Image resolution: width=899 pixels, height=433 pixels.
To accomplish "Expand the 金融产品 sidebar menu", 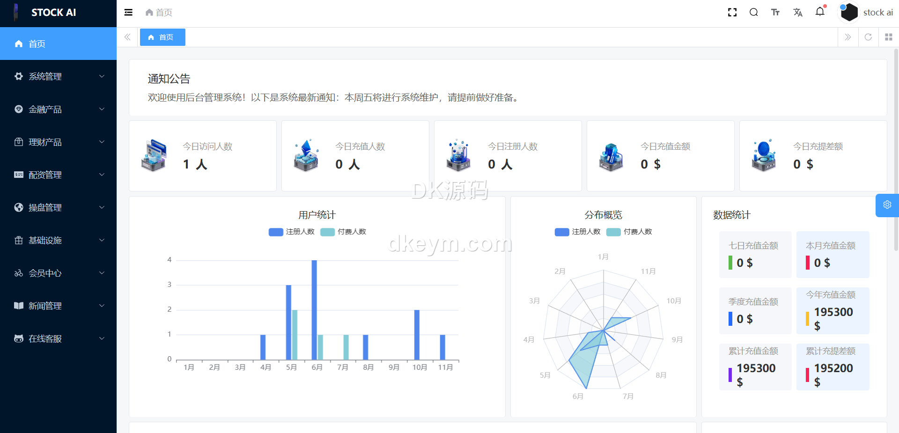I will (x=58, y=109).
